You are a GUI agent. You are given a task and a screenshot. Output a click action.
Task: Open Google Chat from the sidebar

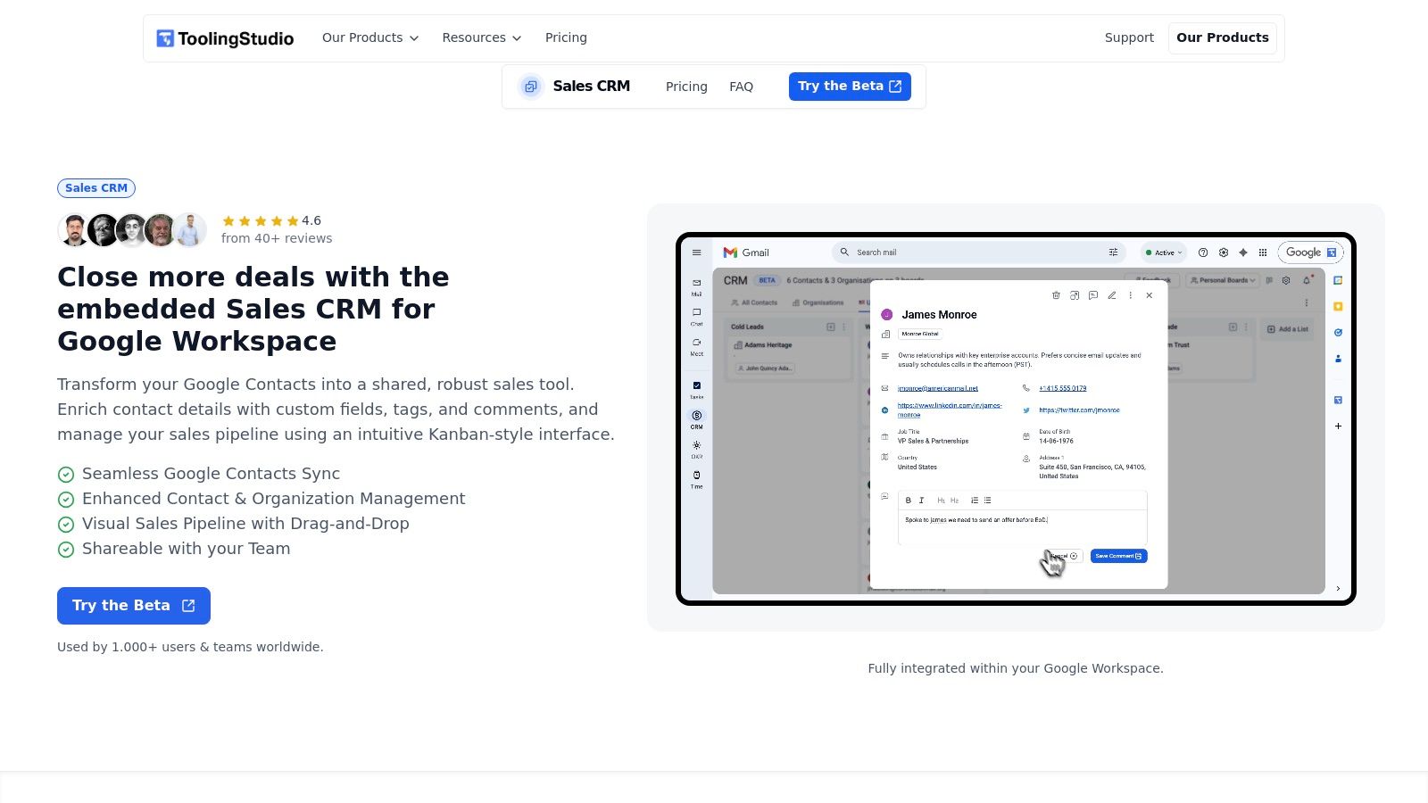point(695,311)
